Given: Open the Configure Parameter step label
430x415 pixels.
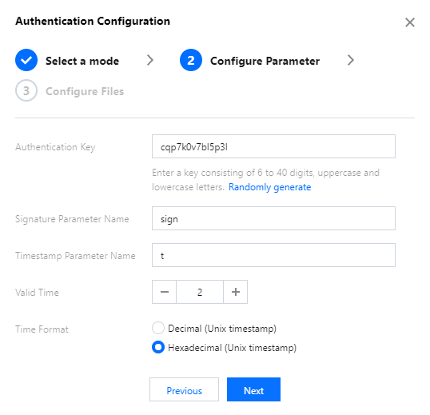Looking at the screenshot, I should 265,61.
